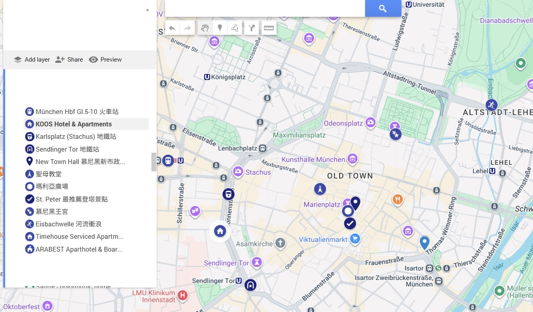Image resolution: width=533 pixels, height=312 pixels.
Task: Click the sidebar scrollbar thumb
Action: 154,162
